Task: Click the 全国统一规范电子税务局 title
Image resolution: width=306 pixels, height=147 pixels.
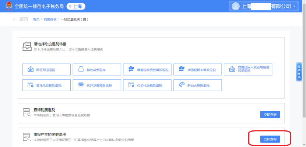Action: [39, 6]
